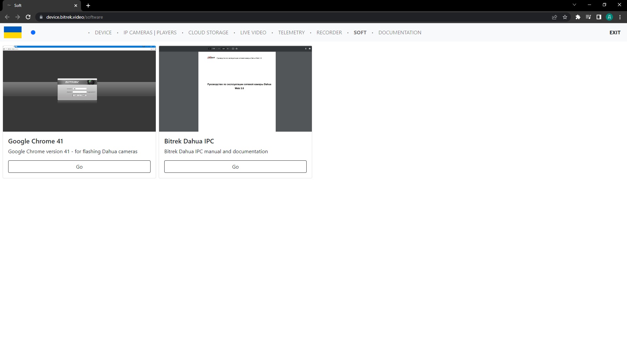Bookmark this page with star icon
This screenshot has height=343, width=627.
click(x=565, y=17)
